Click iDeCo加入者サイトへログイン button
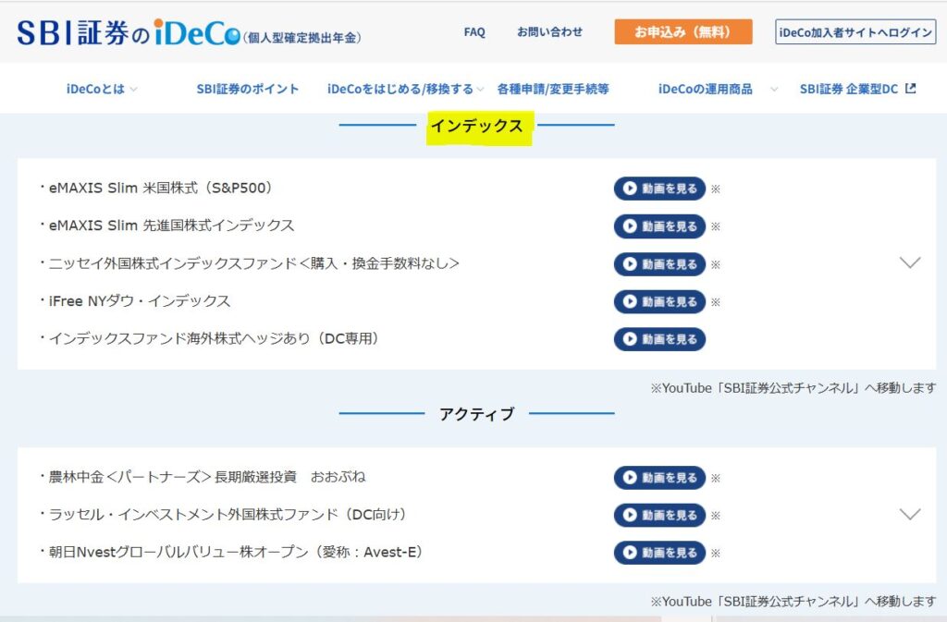Viewport: 947px width, 622px height. (x=855, y=32)
